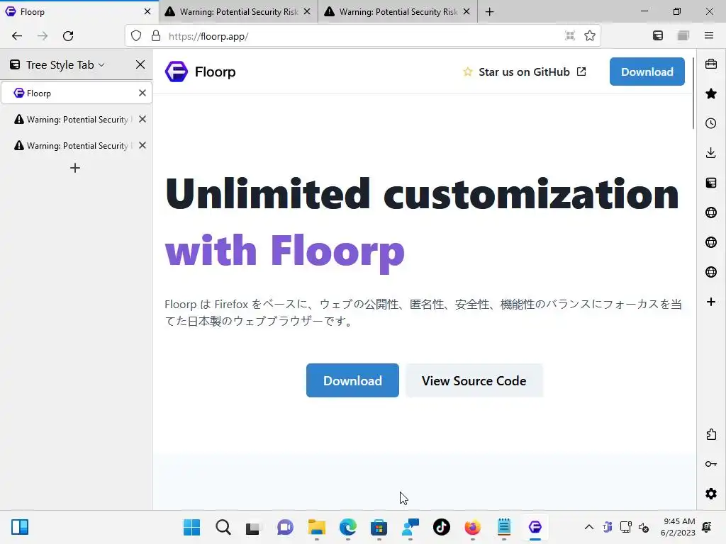The image size is (726, 544).
Task: Close the Floorp tab in top tab bar
Action: click(147, 11)
